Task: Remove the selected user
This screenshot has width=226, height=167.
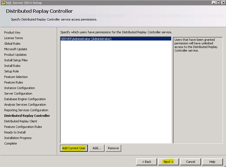Action: [113, 148]
